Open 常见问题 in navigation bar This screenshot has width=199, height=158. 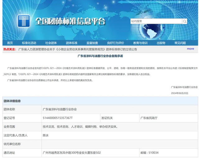(180, 43)
